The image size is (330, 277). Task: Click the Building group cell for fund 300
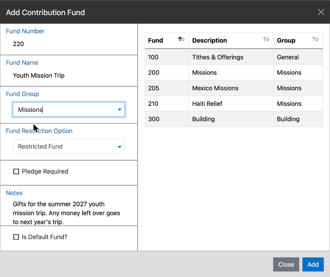pos(298,119)
